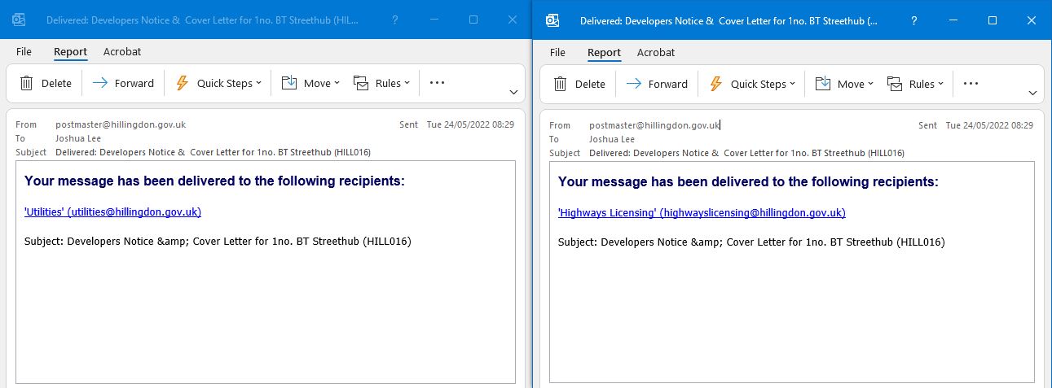Click the Rules icon in right window
1052x388 pixels.
(x=895, y=84)
